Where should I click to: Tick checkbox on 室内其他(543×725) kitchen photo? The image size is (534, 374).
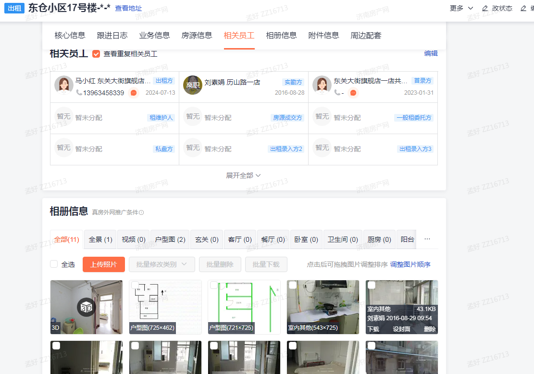(293, 285)
